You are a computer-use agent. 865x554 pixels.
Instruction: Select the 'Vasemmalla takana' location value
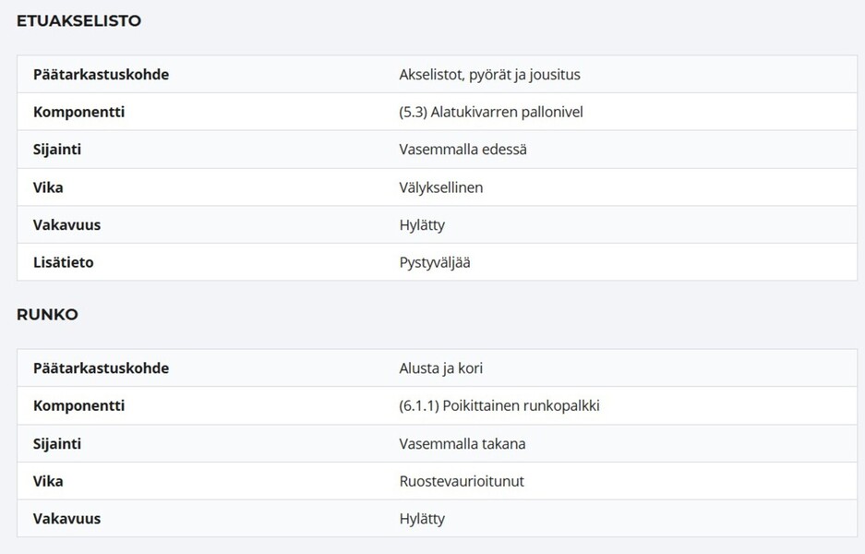click(463, 443)
